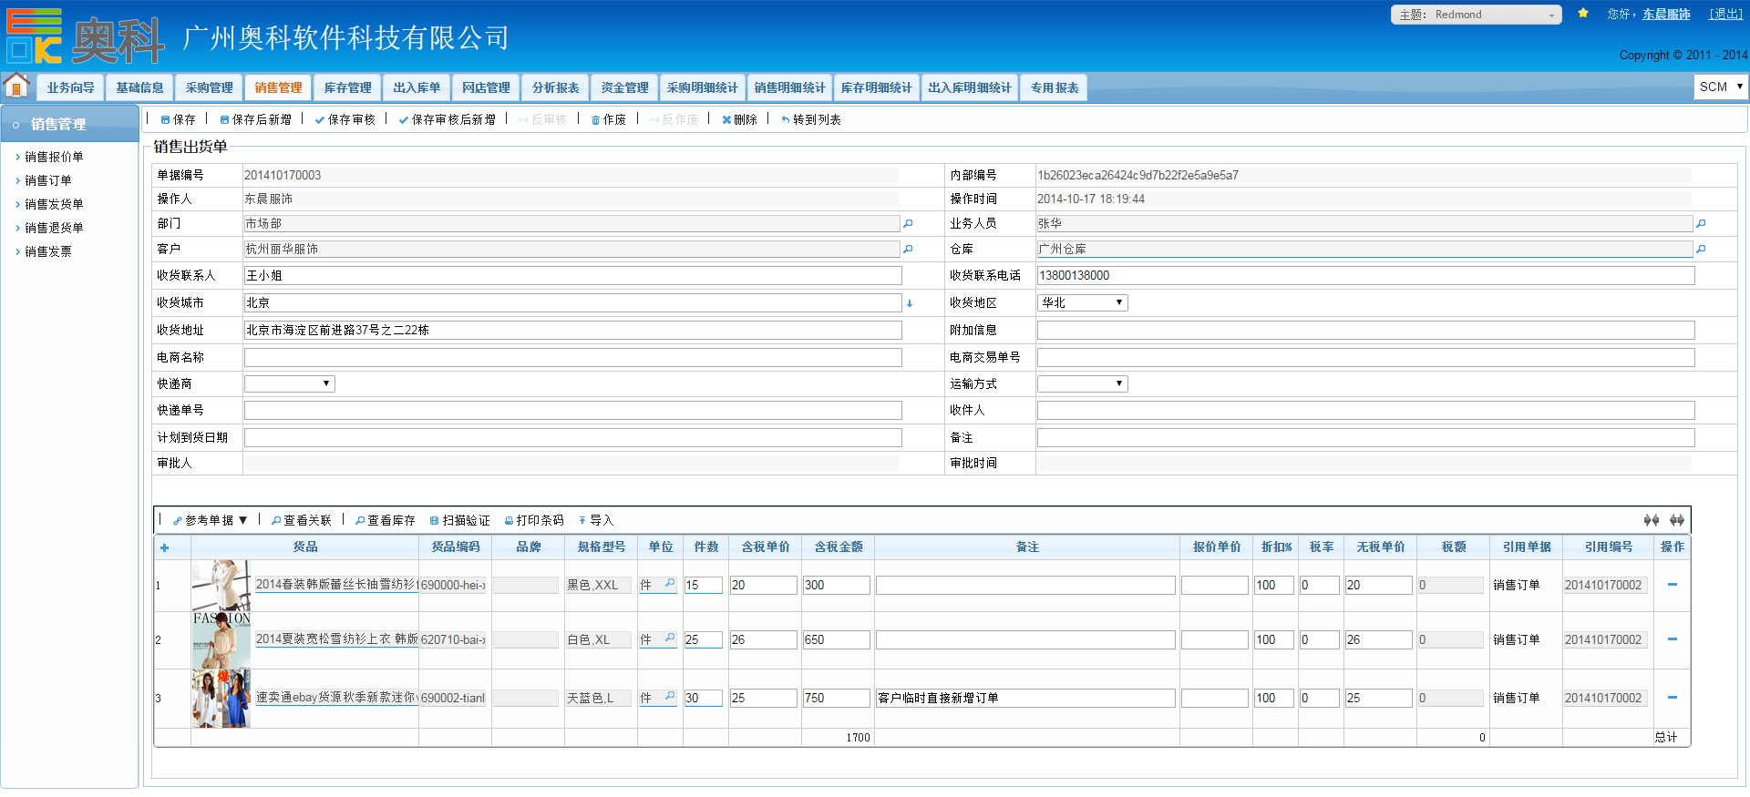Open 销售订单 in the left sidebar
Viewport: 1750px width, 797px height.
(x=48, y=180)
